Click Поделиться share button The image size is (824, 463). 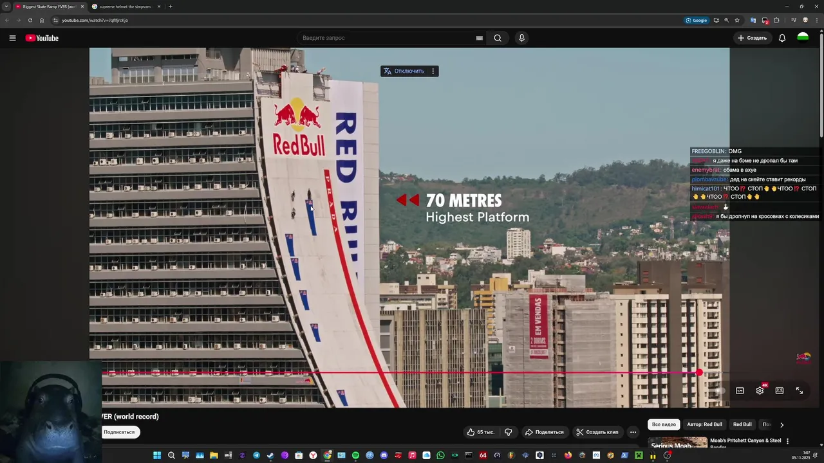coord(545,432)
